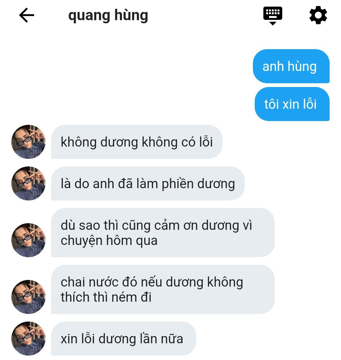Select the "anh hùng" sent message bubble
This screenshot has height=360, width=341.
tap(291, 66)
